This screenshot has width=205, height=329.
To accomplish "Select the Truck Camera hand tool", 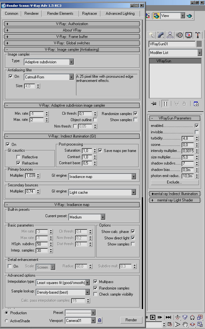I will tap(185, 325).
